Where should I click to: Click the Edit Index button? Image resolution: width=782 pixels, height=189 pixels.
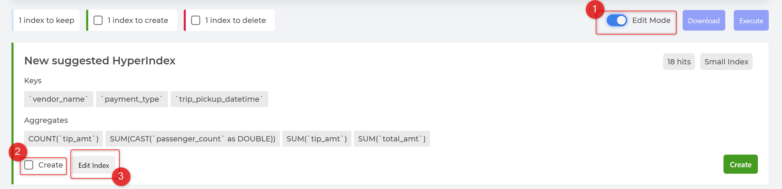coord(93,165)
